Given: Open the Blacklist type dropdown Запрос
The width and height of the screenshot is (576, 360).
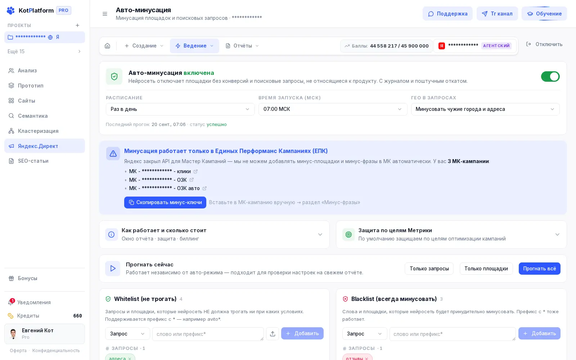Looking at the screenshot, I should pos(364,334).
